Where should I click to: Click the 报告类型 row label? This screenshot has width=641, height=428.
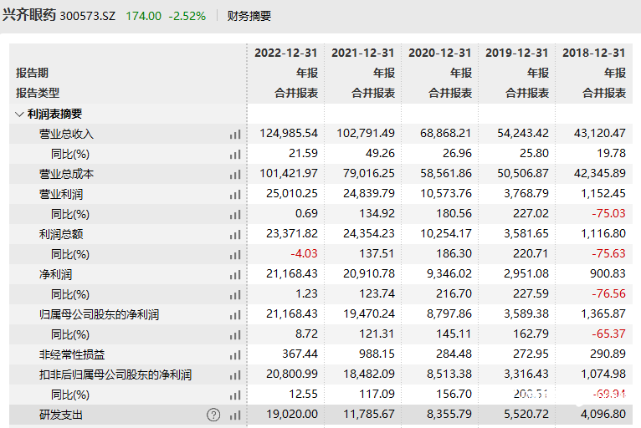(38, 93)
